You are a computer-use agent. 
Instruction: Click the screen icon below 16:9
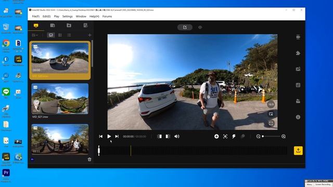(x=271, y=114)
